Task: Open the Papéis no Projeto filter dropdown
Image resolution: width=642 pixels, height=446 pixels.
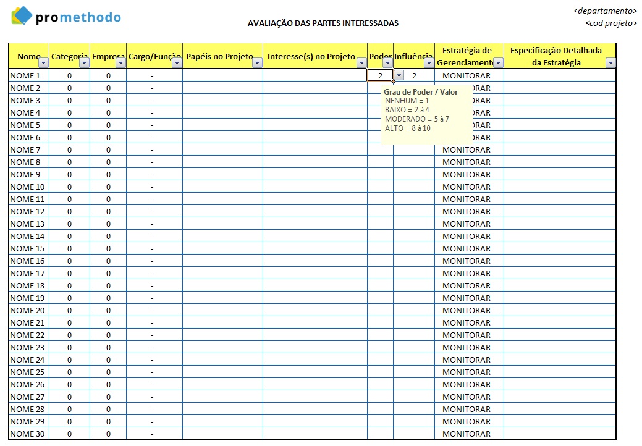Action: point(257,62)
